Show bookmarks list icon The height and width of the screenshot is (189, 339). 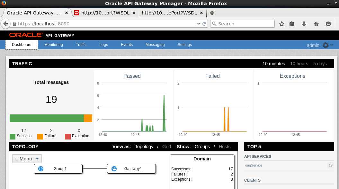tap(292, 24)
